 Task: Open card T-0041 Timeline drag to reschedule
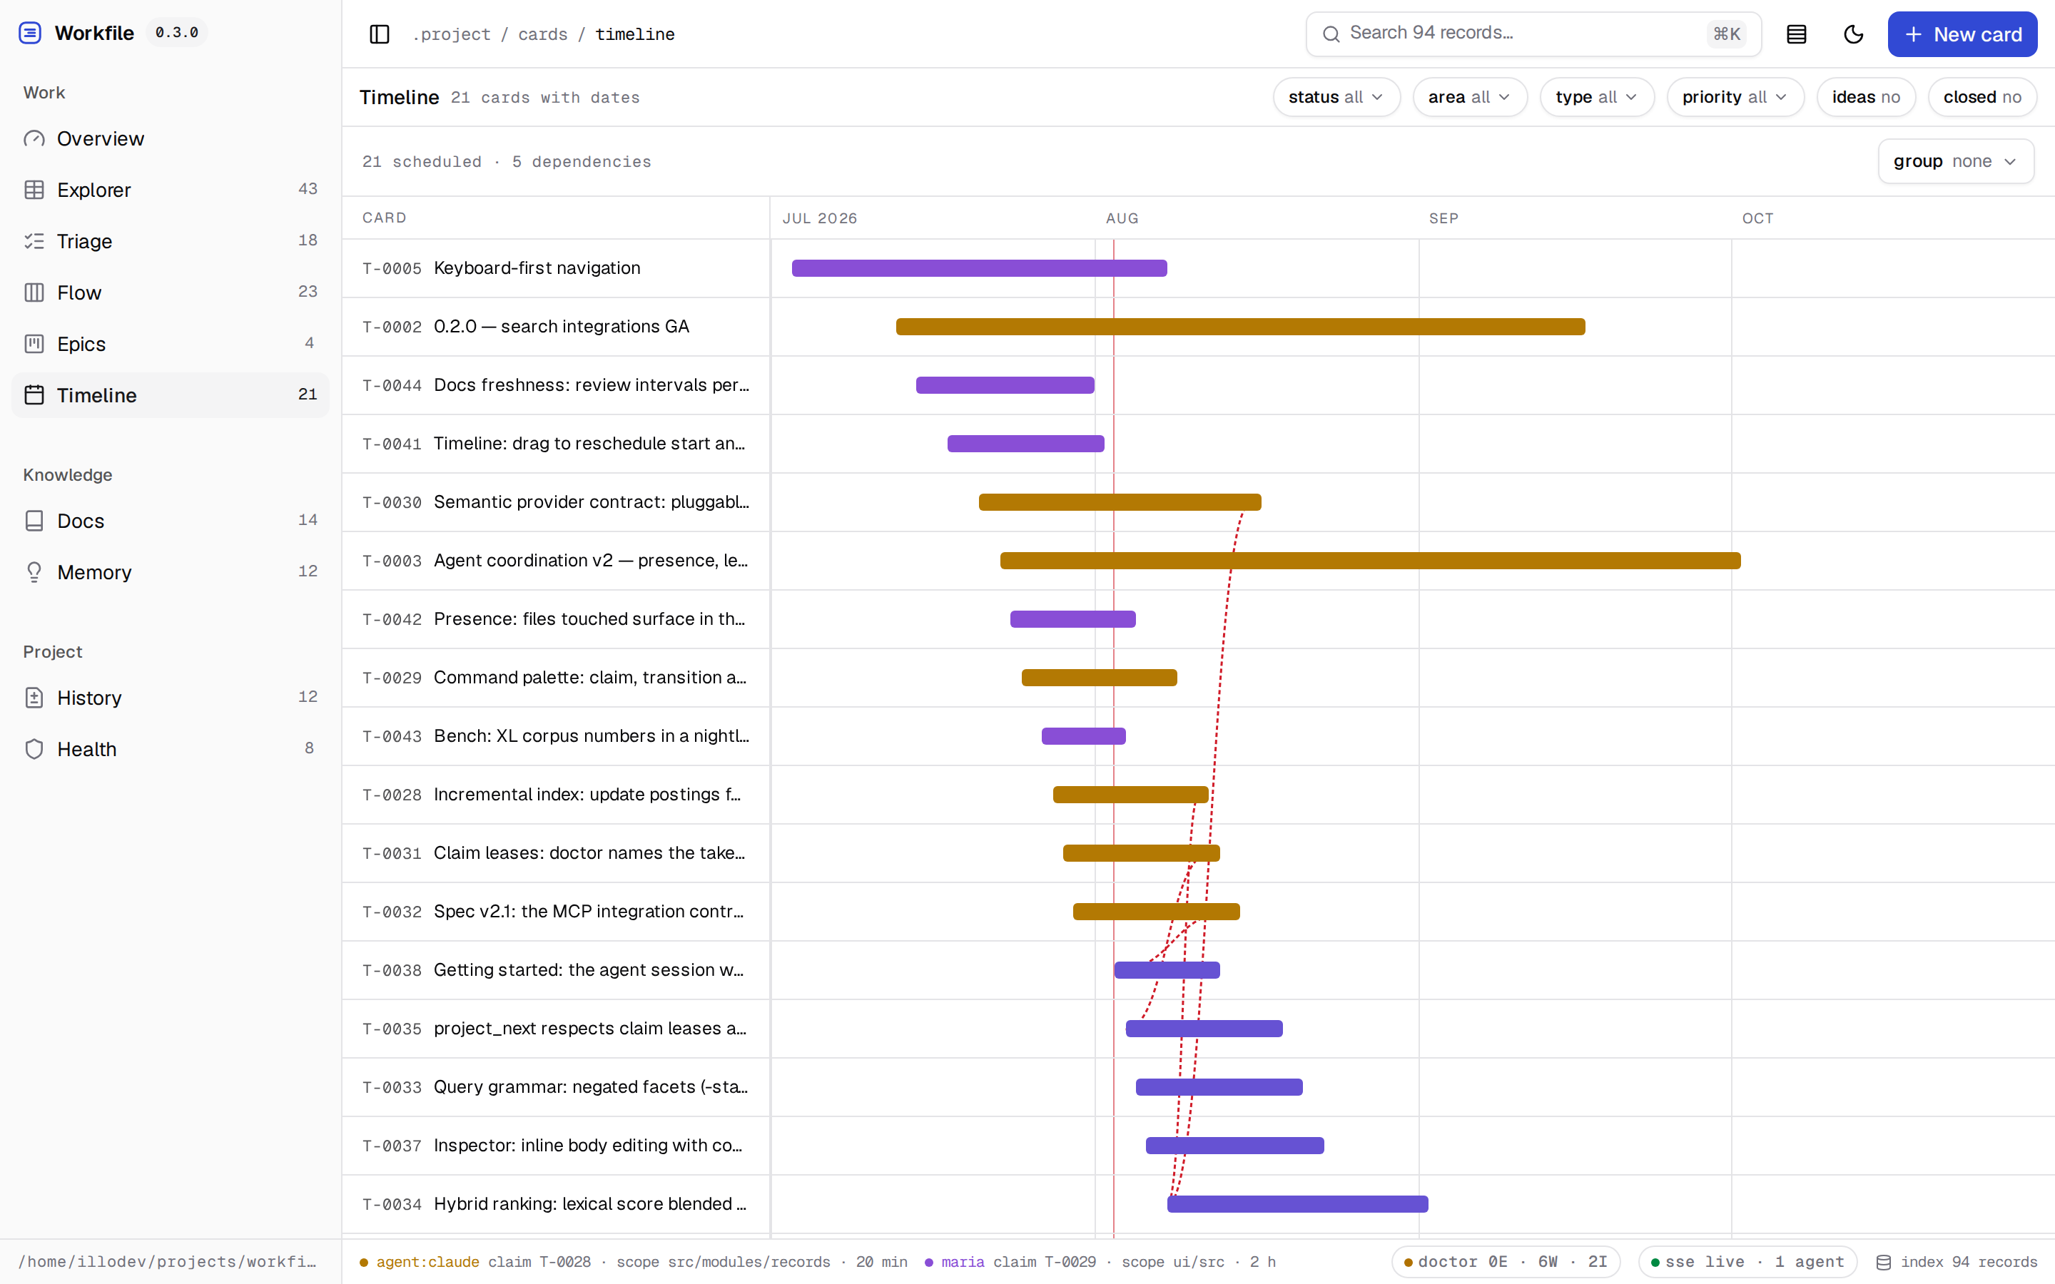[x=557, y=444]
